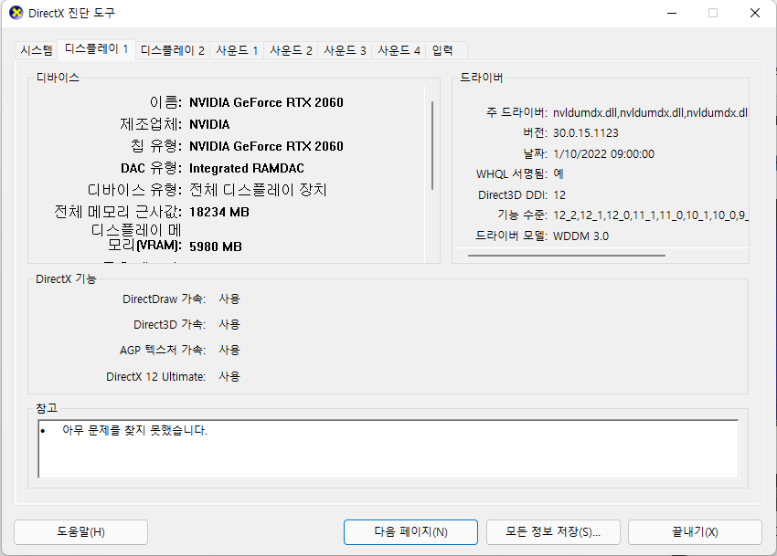Click the date 1/10/2022 09:00:00
This screenshot has width=777, height=556.
coord(603,154)
